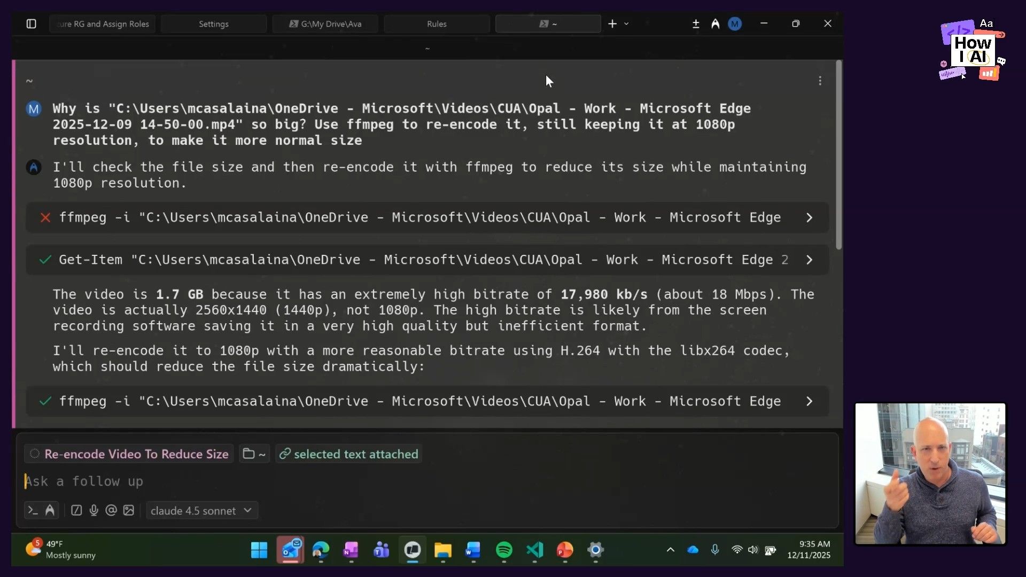Click '1.7 GB' text in the response
Image resolution: width=1026 pixels, height=577 pixels.
(180, 294)
